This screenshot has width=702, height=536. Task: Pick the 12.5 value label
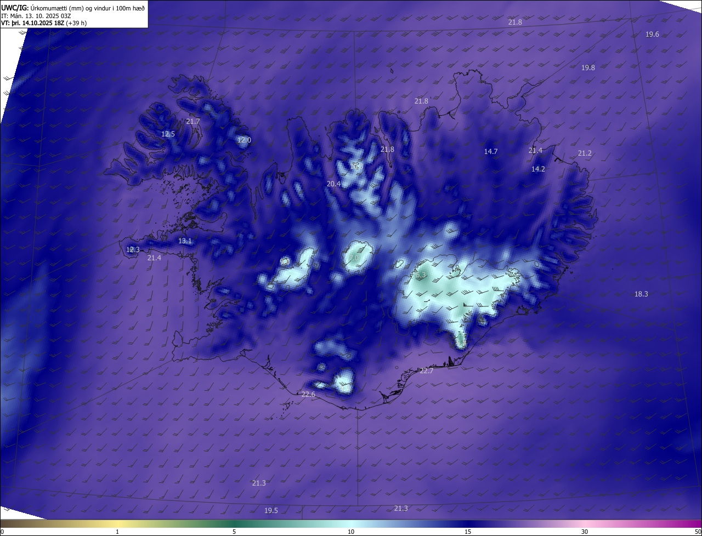[168, 134]
